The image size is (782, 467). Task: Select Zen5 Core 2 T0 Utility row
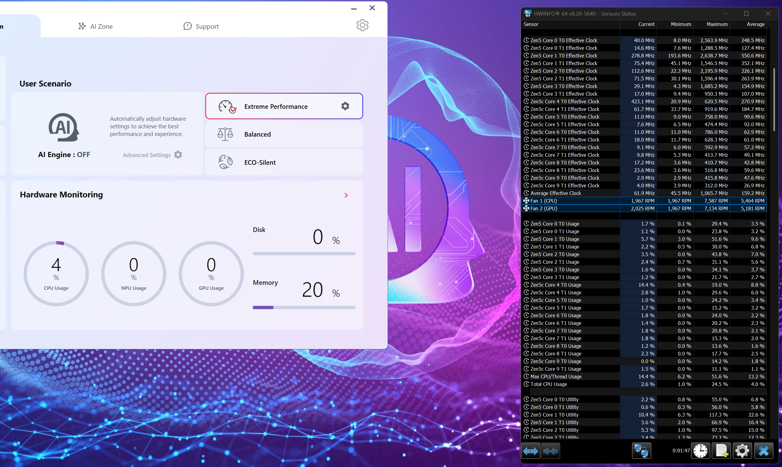[x=644, y=430]
